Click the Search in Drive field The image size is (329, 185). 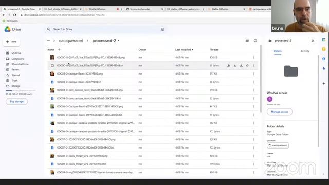(x=105, y=29)
